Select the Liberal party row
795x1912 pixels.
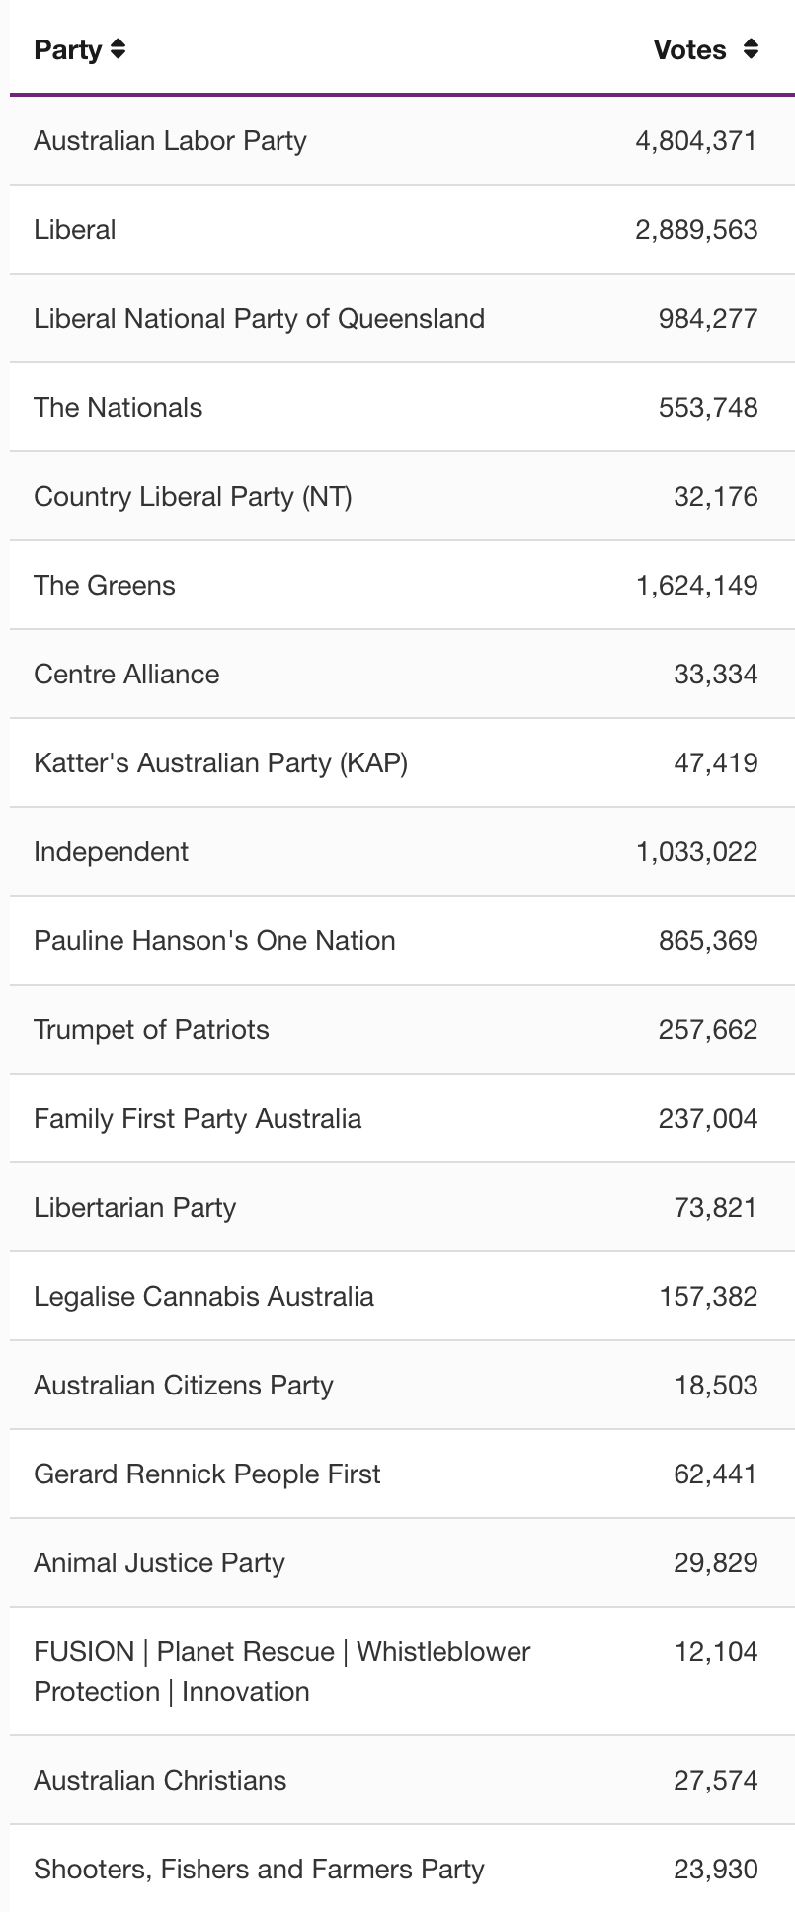click(402, 229)
